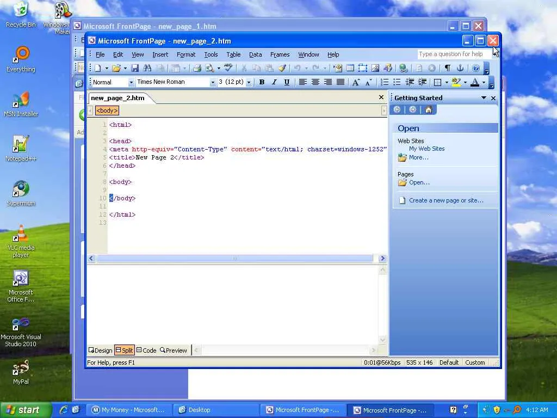
Task: Click the New page toolbar icon
Action: tap(98, 68)
